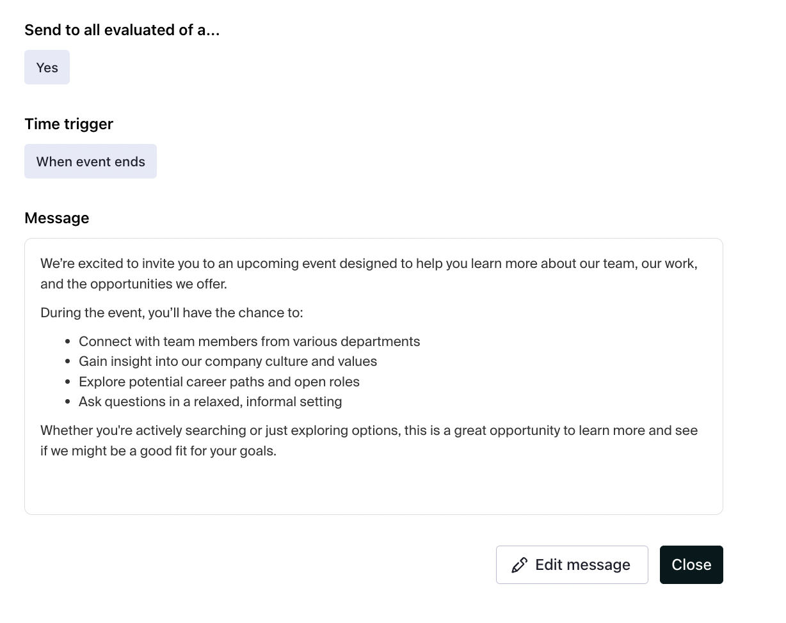This screenshot has width=786, height=623.
Task: Click the Message section heading
Action: 56,218
